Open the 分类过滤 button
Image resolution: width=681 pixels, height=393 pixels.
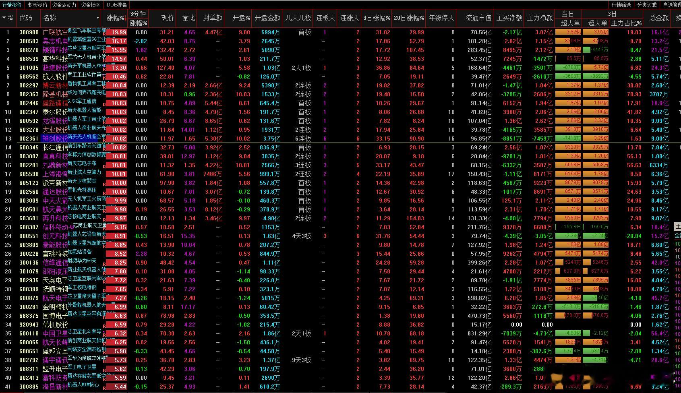pos(647,5)
